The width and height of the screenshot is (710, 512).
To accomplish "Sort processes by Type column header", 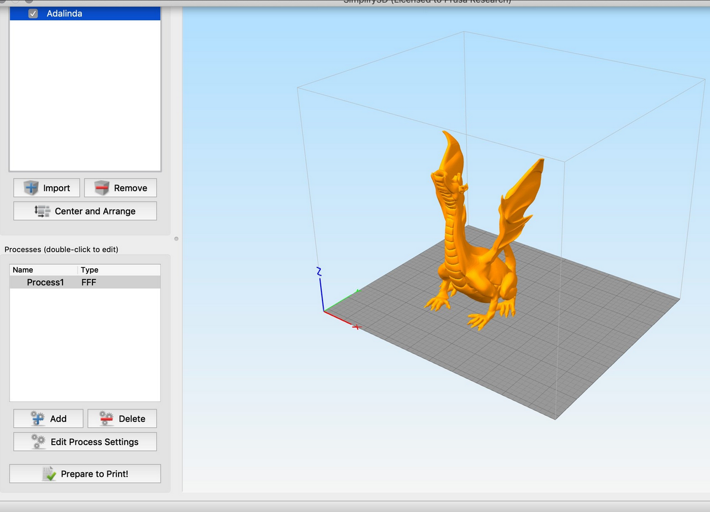I will point(119,270).
